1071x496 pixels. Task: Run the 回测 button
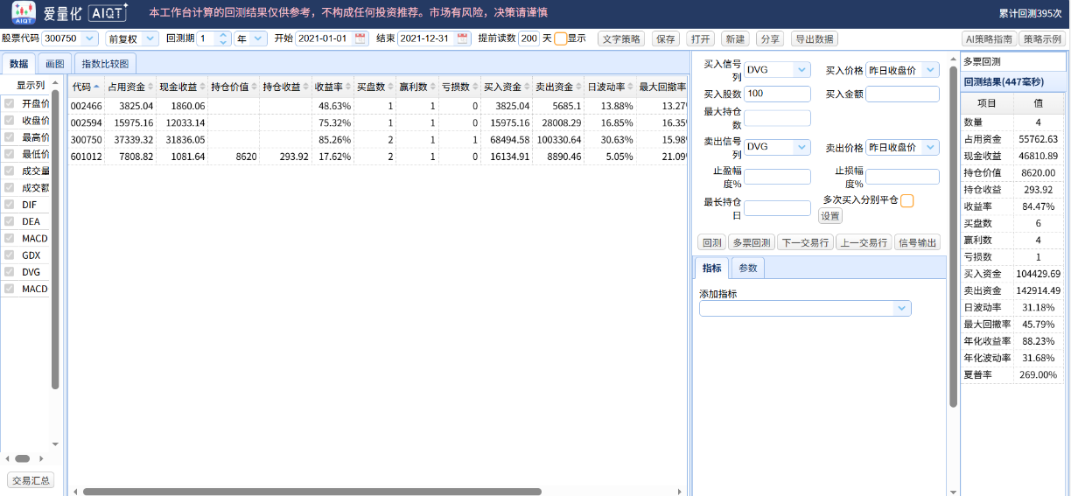click(711, 242)
